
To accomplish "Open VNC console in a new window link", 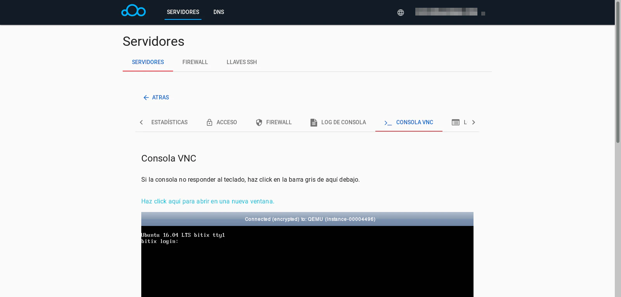I will pyautogui.click(x=208, y=201).
